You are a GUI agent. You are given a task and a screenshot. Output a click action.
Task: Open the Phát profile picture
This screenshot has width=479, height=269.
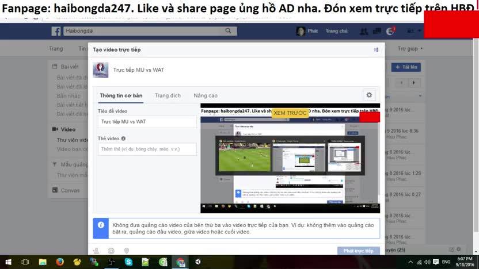tap(301, 31)
